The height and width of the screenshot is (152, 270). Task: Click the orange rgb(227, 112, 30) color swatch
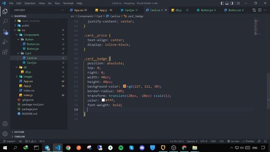point(124,86)
